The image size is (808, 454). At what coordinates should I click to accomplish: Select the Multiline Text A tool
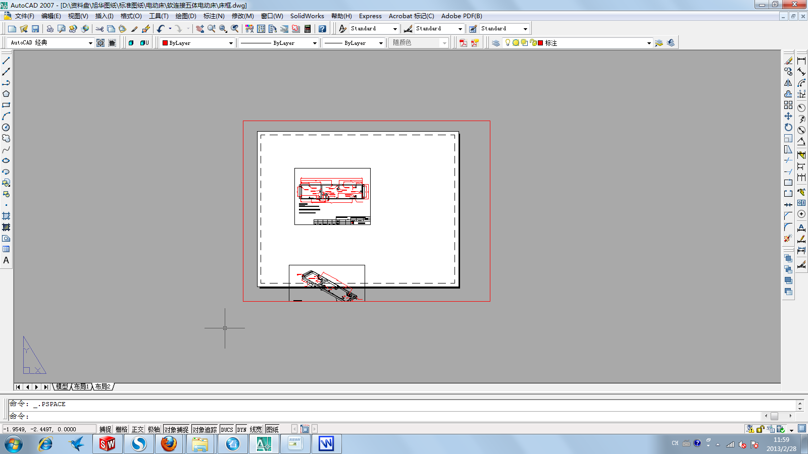(x=6, y=260)
